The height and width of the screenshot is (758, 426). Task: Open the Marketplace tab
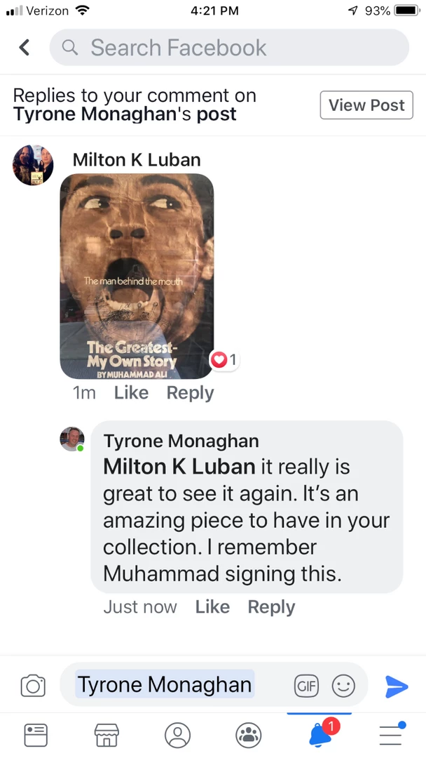[106, 735]
